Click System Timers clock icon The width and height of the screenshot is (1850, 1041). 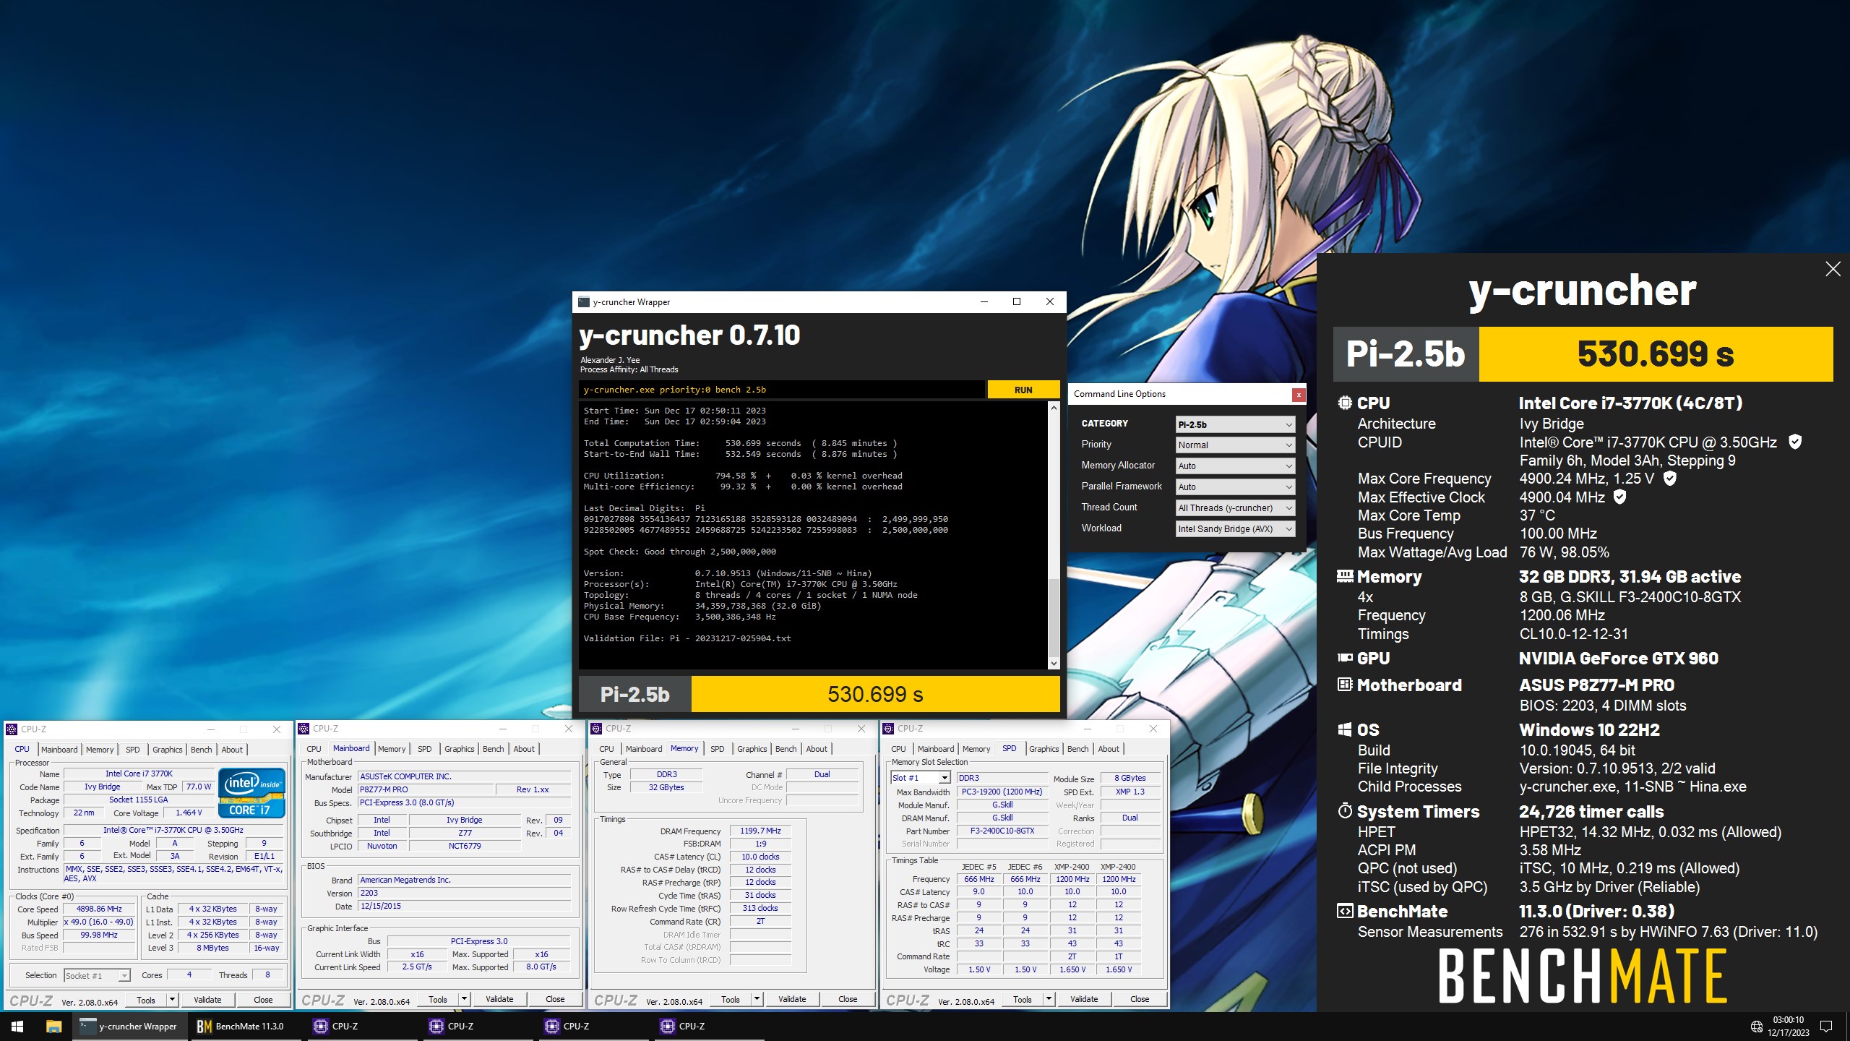coord(1344,811)
